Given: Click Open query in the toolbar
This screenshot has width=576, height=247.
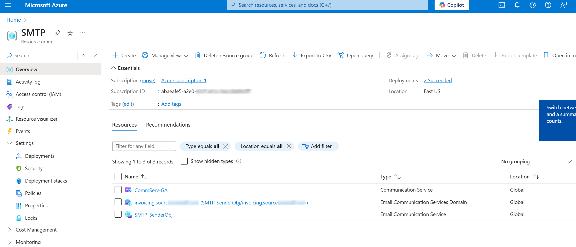Looking at the screenshot, I should tap(355, 55).
